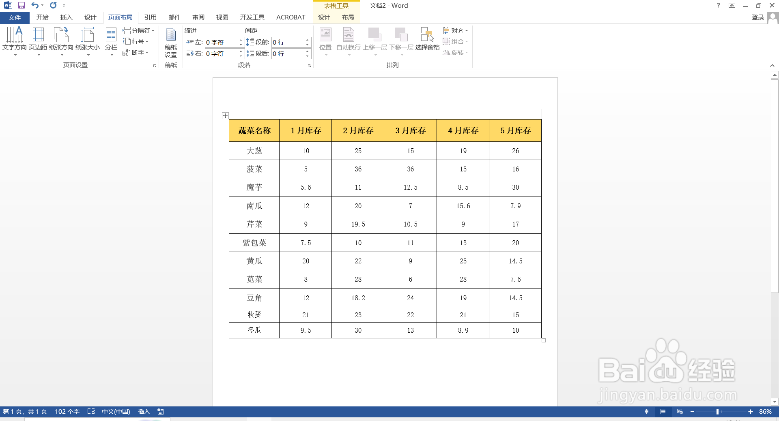Expand the Paragraph (段落) dialog launcher

coord(309,66)
